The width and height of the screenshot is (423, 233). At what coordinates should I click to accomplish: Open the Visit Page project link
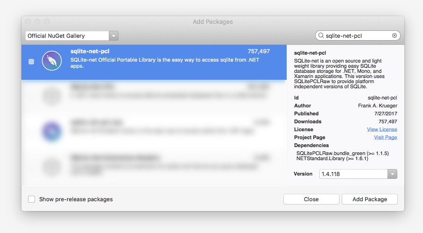385,137
